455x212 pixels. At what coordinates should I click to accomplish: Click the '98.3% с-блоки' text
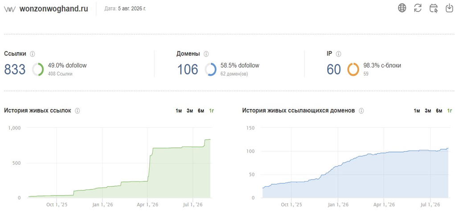tap(382, 65)
